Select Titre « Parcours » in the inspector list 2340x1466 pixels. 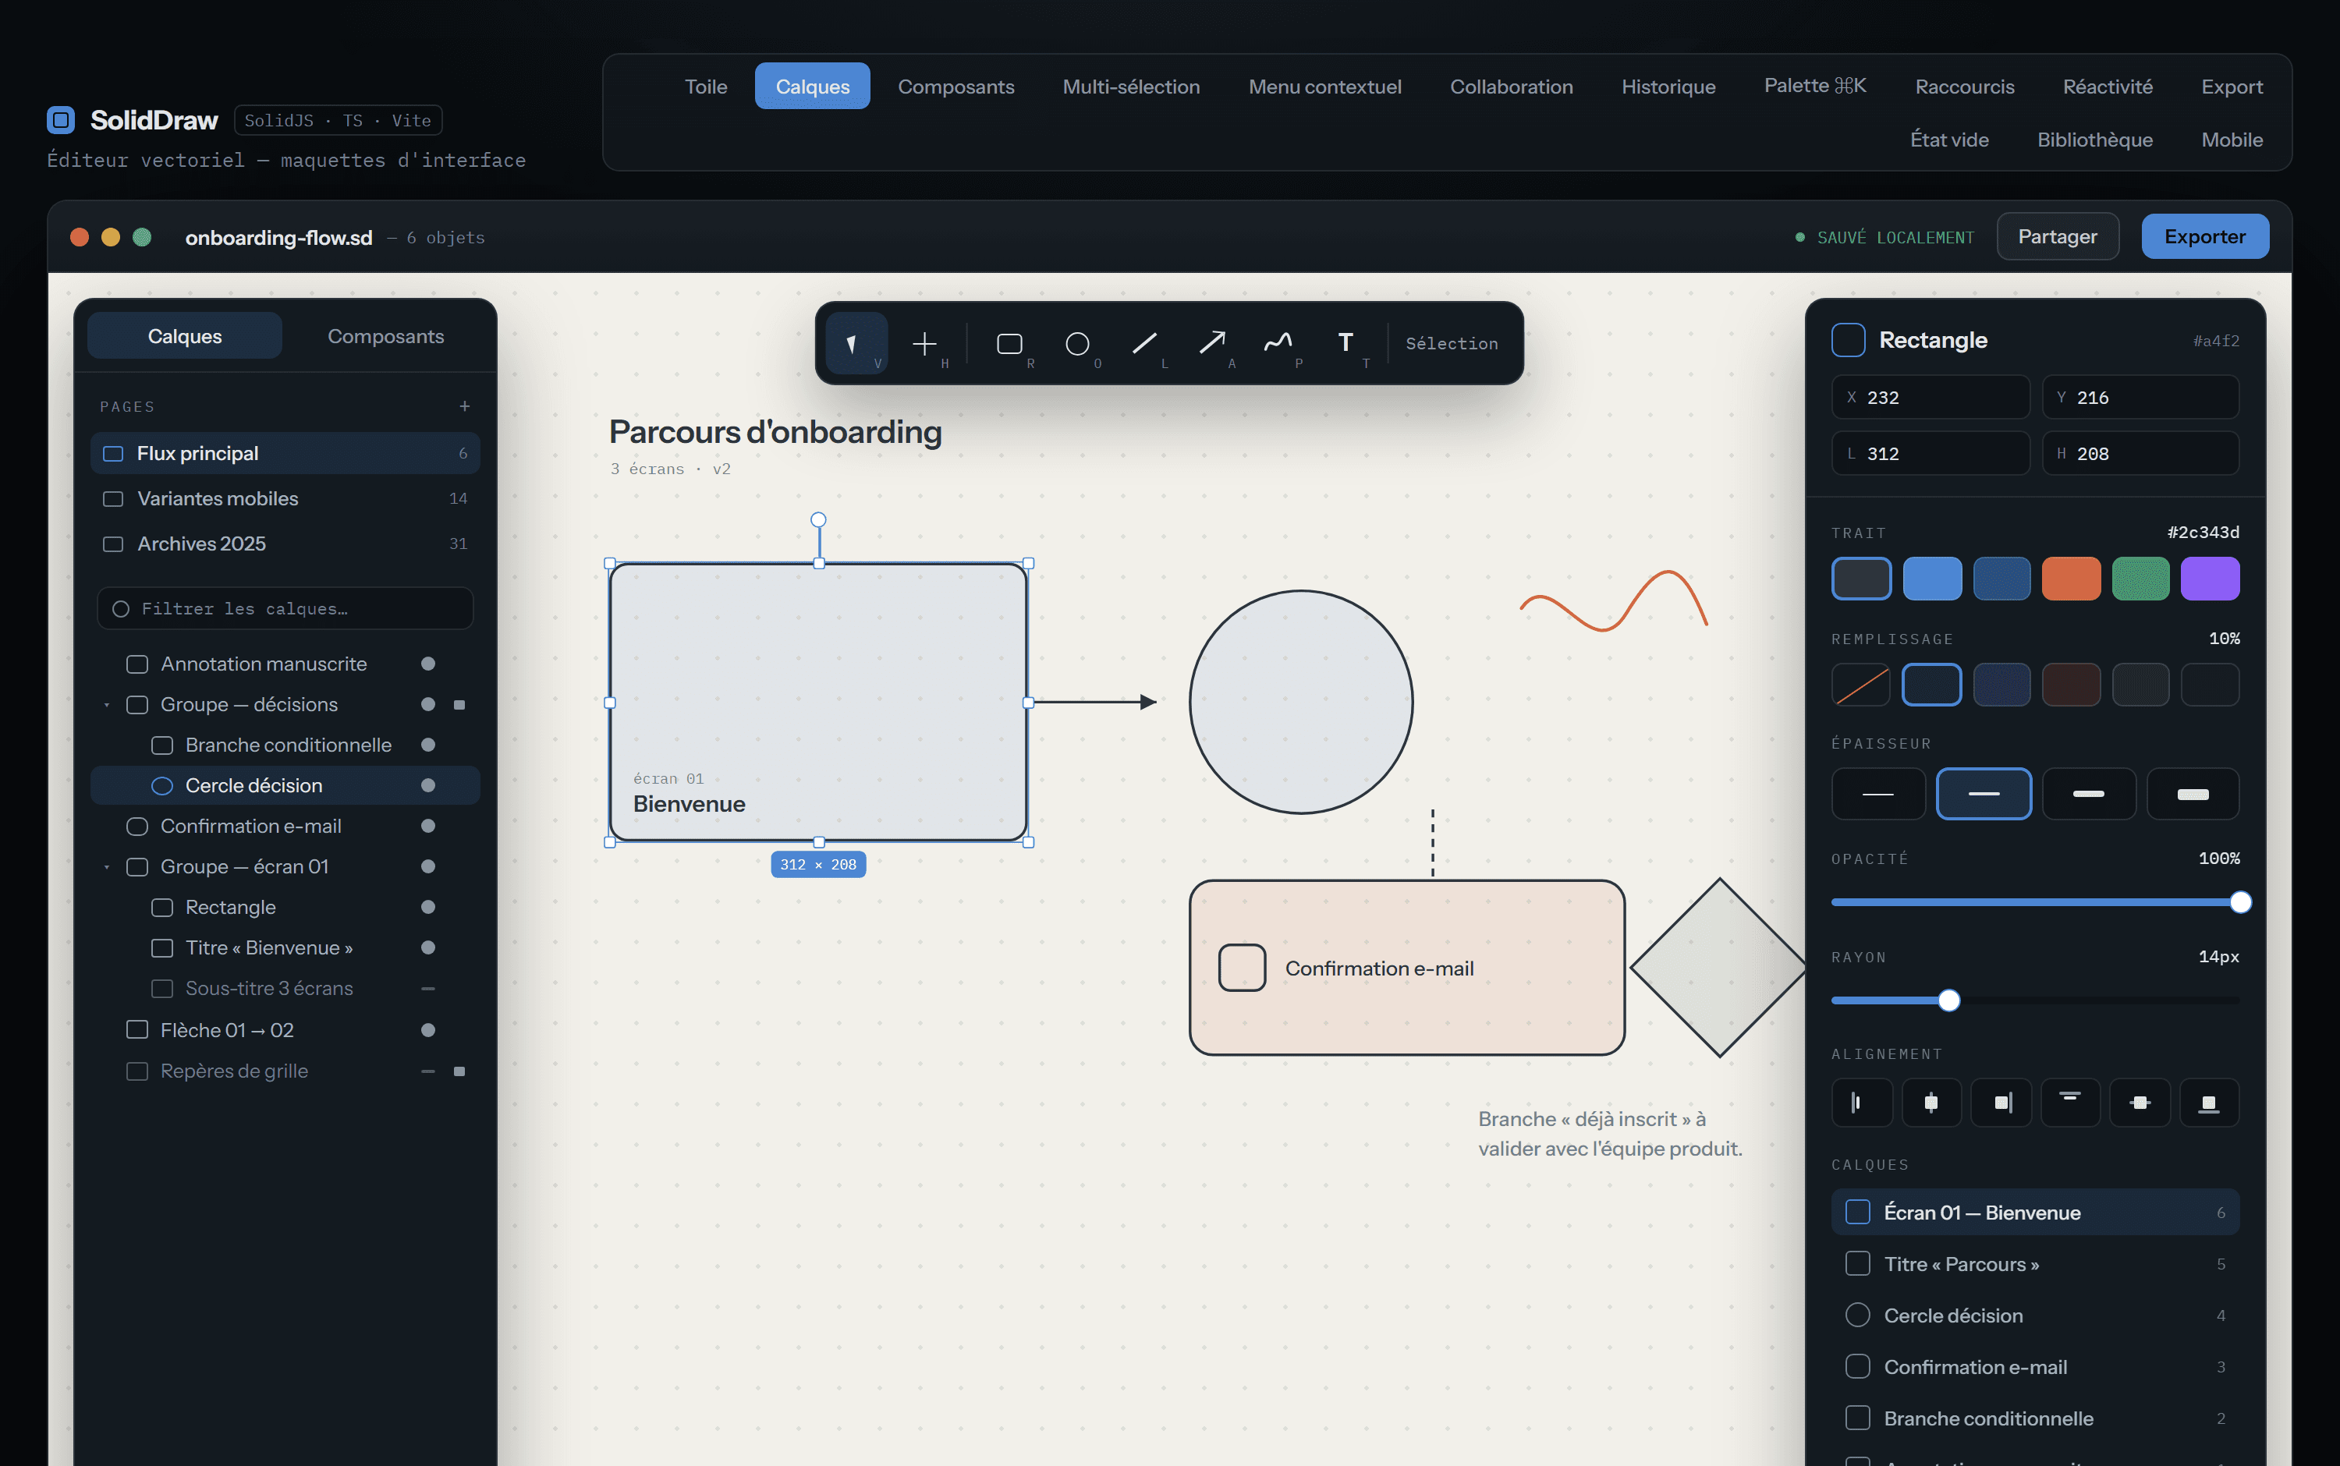tap(2034, 1264)
